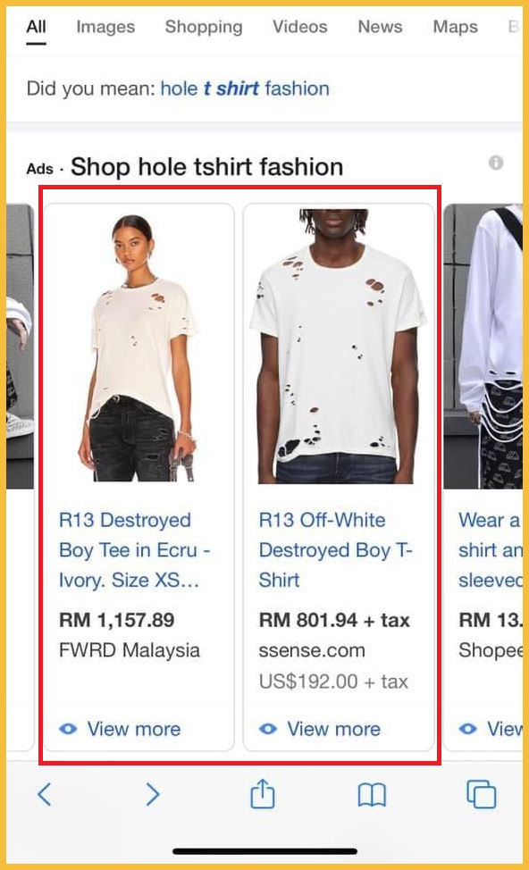Viewport: 529px width, 870px height.
Task: Open the Videos search tab
Action: pyautogui.click(x=299, y=27)
